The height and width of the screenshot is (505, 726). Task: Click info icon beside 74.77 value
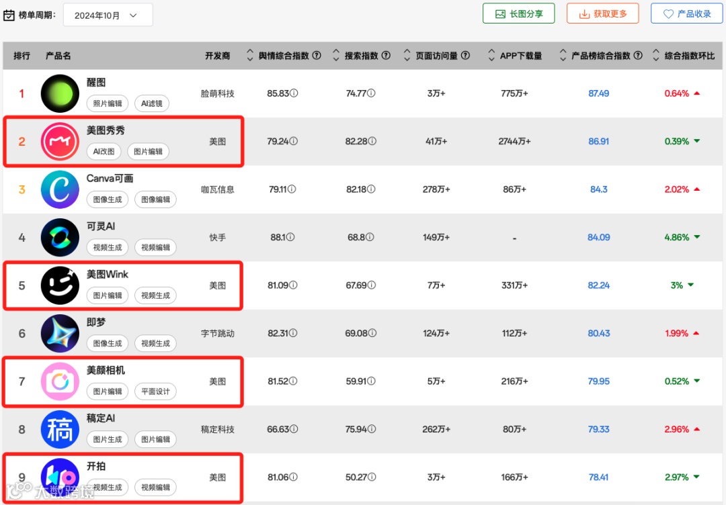[x=371, y=93]
